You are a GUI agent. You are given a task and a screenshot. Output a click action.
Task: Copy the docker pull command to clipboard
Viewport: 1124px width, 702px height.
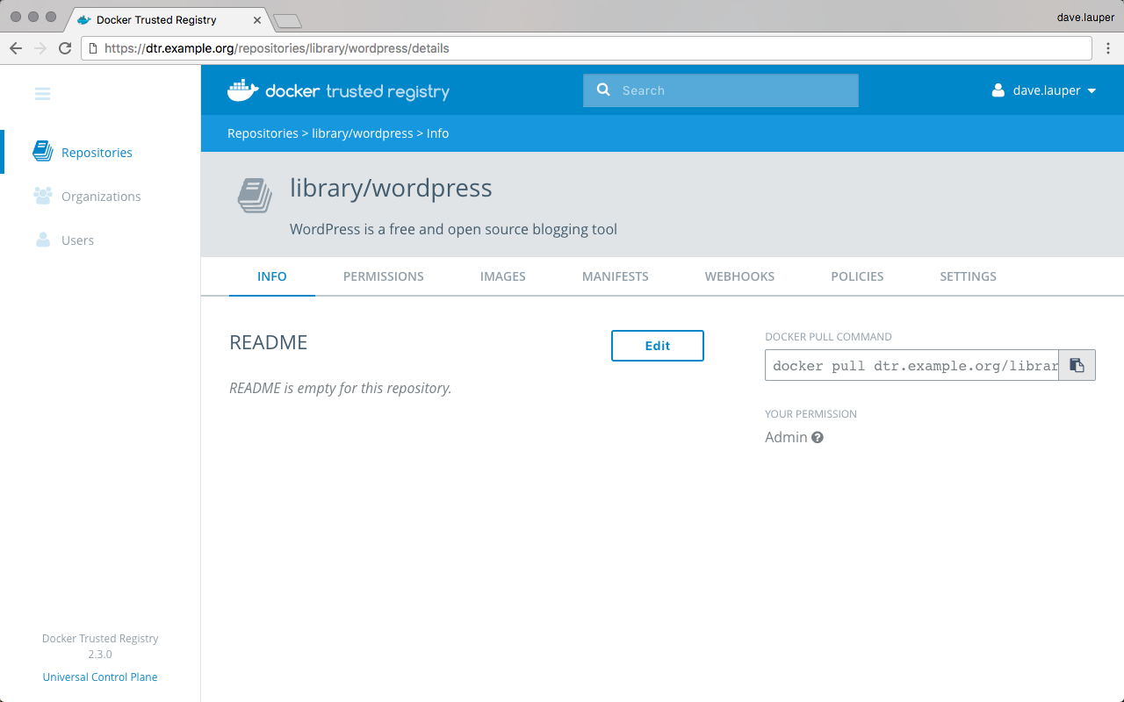(x=1077, y=366)
